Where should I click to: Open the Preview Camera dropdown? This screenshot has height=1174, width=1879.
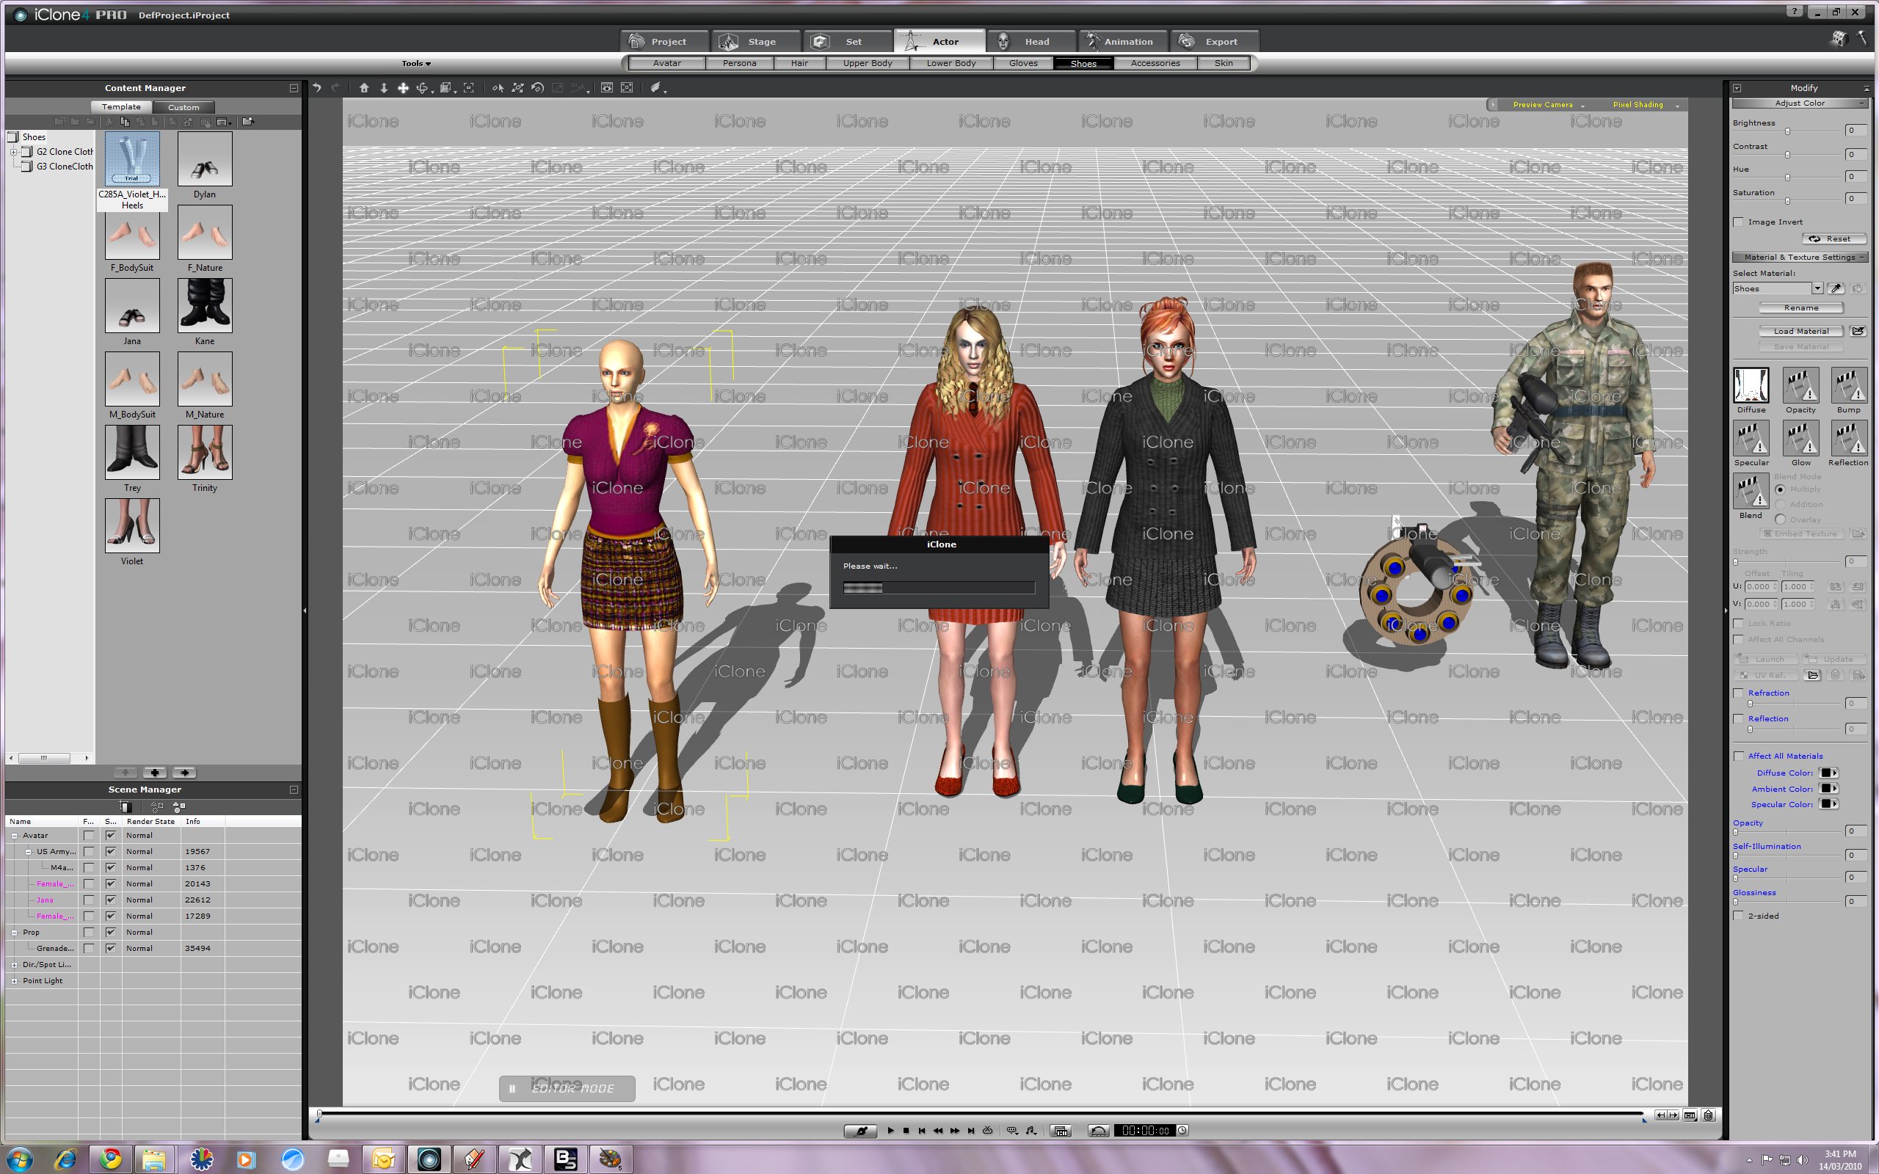click(1548, 105)
